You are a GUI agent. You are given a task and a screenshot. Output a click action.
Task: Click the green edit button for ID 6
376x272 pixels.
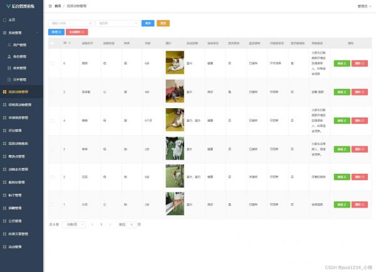pyautogui.click(x=342, y=63)
